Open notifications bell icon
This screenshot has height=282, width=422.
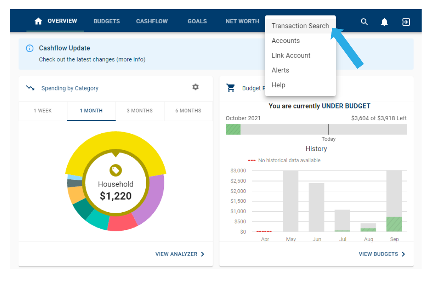384,22
